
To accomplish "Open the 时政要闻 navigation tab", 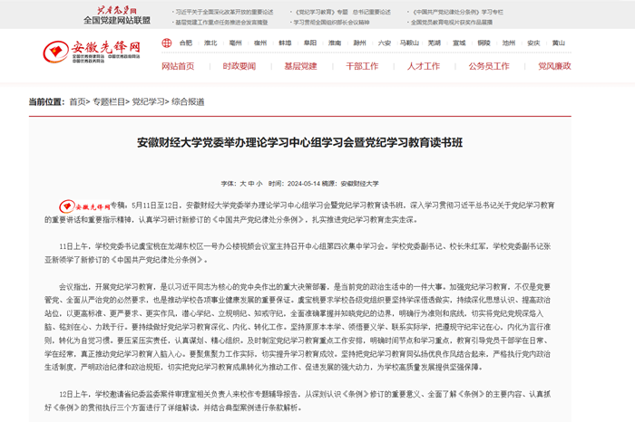I will click(x=239, y=66).
